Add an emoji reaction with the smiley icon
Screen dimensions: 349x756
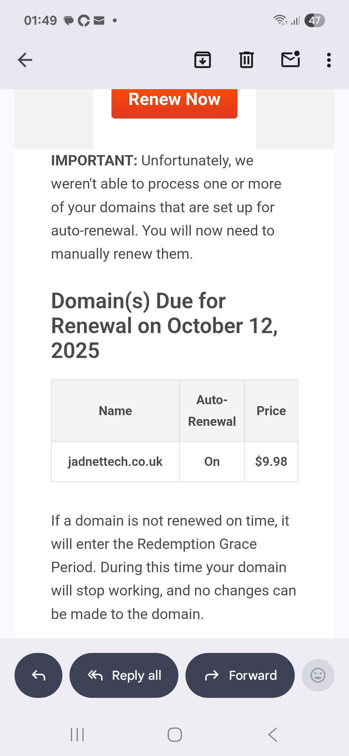point(318,675)
